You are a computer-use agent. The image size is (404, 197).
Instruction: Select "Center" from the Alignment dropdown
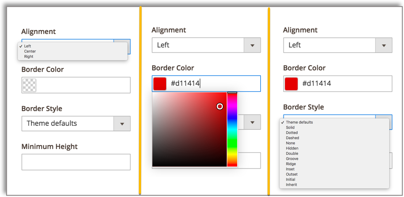(x=30, y=51)
